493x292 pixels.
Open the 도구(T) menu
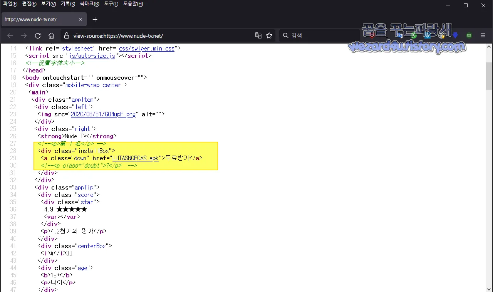(111, 4)
